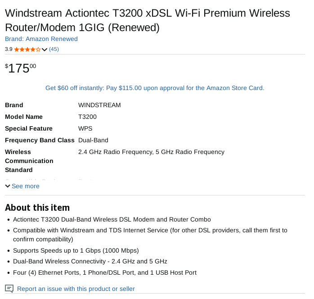Click the $175.00 price
Screen dimensions: 314x299
21,68
